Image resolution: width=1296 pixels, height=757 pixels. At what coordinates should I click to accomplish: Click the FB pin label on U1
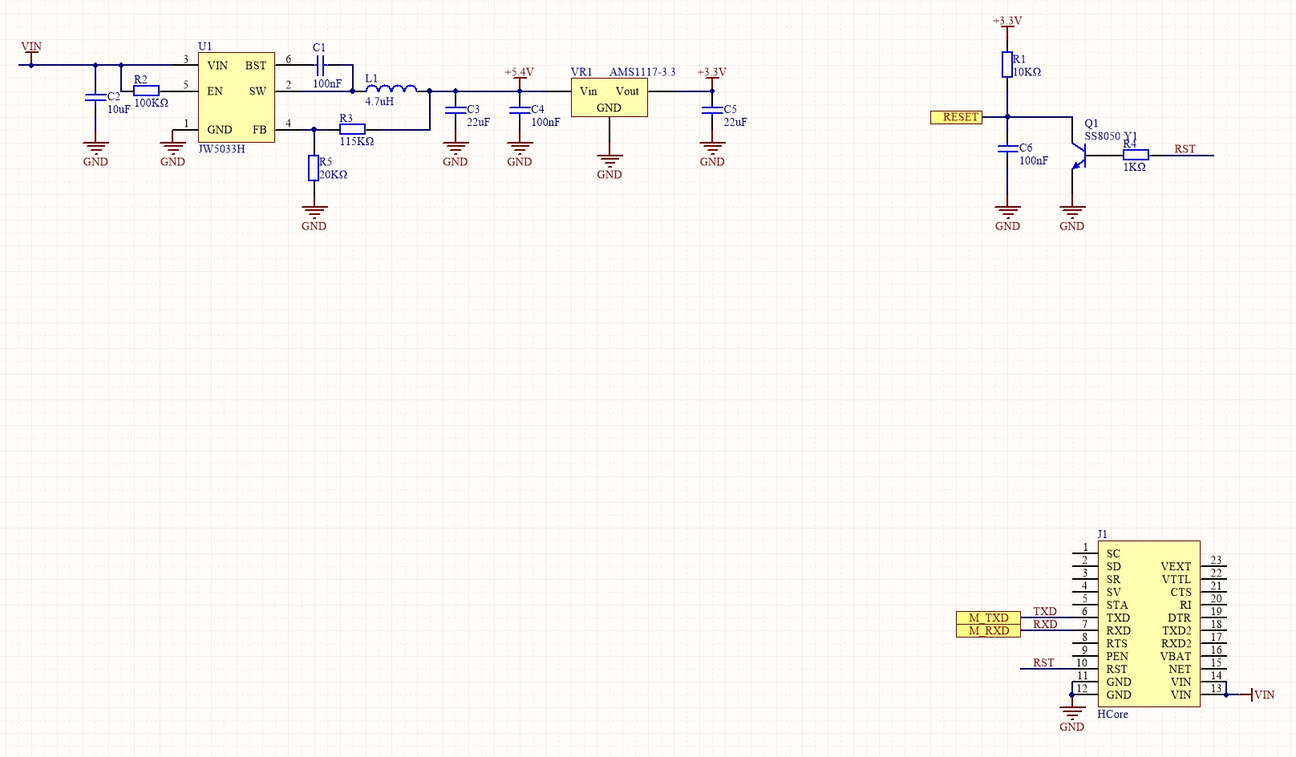260,130
